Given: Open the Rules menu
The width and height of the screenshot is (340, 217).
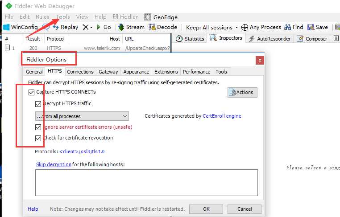Looking at the screenshot, I should pyautogui.click(x=42, y=17).
